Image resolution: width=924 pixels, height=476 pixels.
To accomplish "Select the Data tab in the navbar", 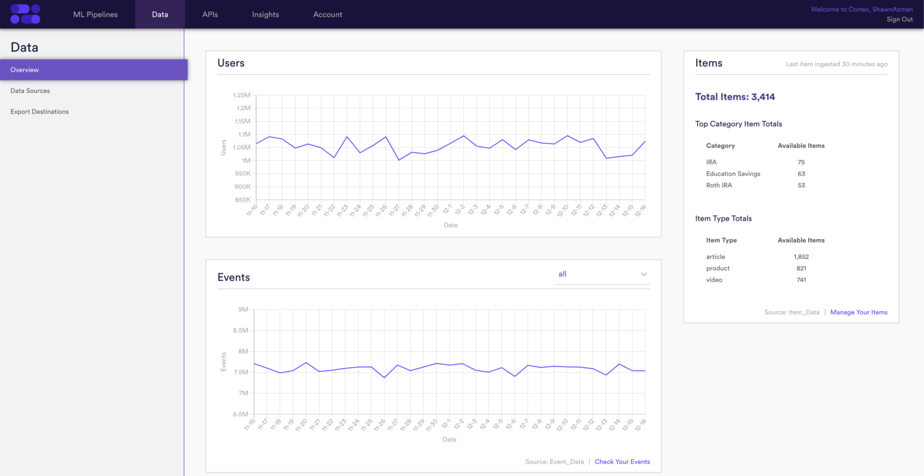I will pos(160,14).
